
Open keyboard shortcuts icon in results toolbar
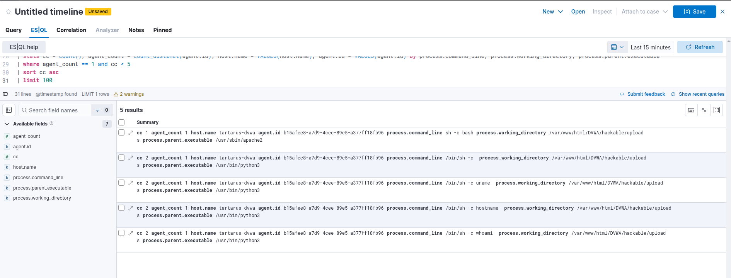click(x=691, y=110)
